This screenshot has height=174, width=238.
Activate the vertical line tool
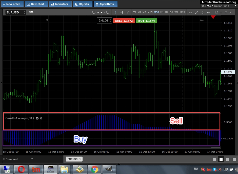[x=203, y=12]
